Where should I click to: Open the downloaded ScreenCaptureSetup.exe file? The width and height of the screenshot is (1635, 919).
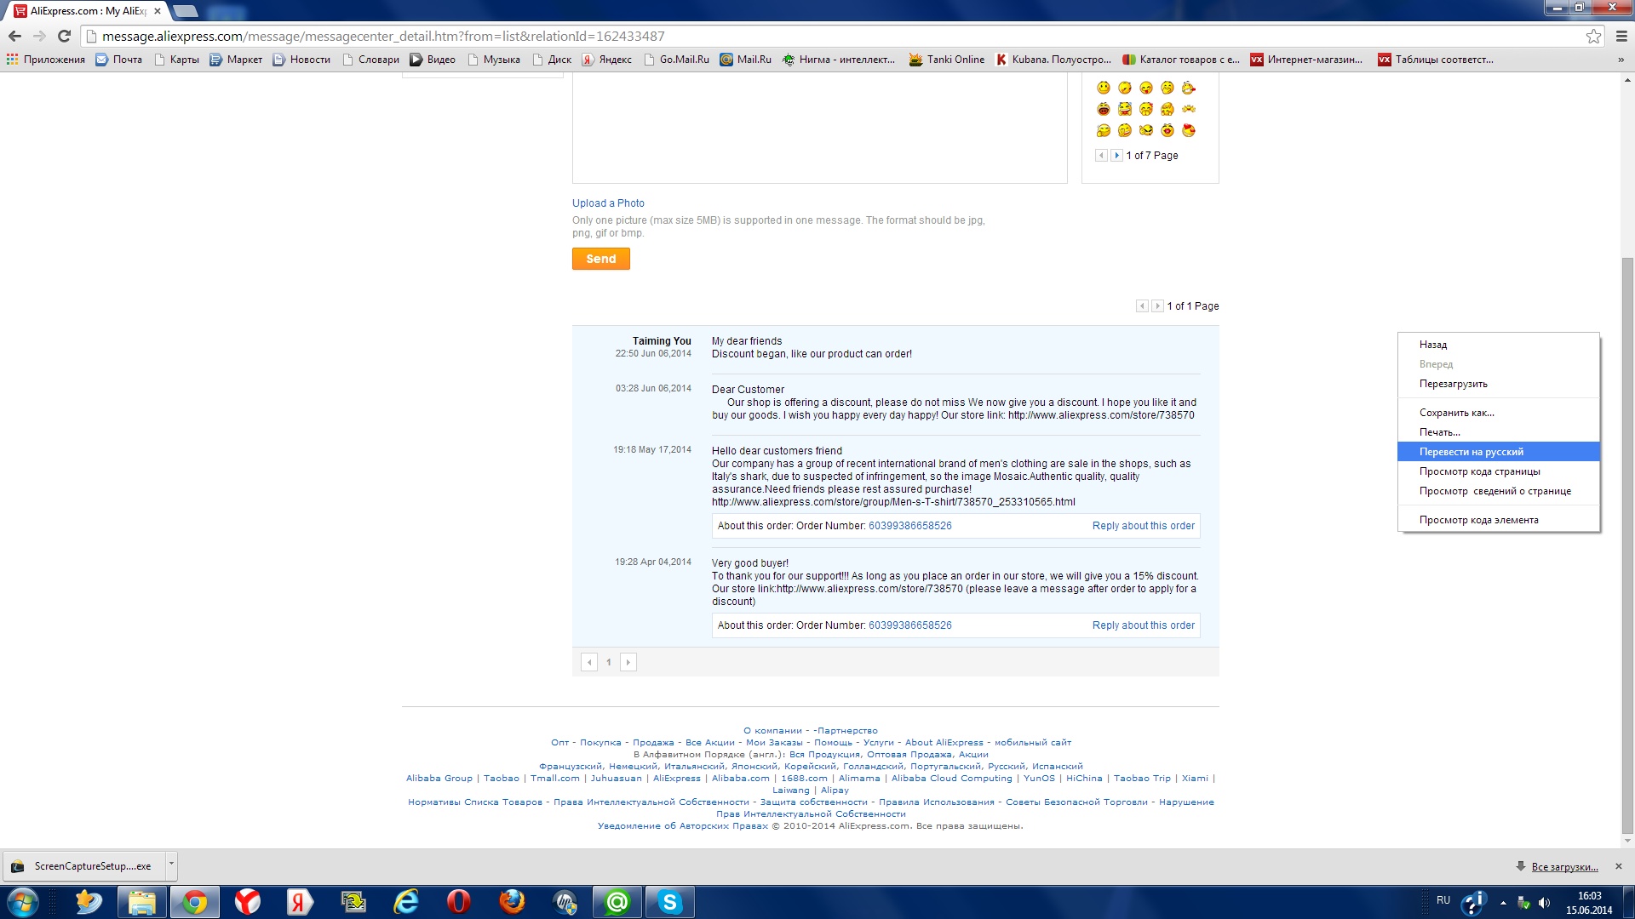(x=83, y=866)
